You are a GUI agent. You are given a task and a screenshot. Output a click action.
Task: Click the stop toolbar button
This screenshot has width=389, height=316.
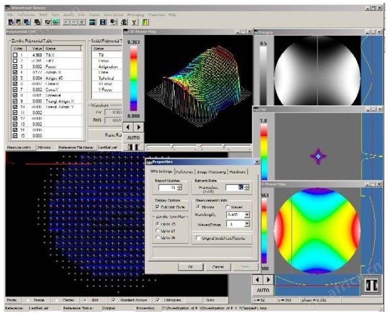(x=82, y=22)
